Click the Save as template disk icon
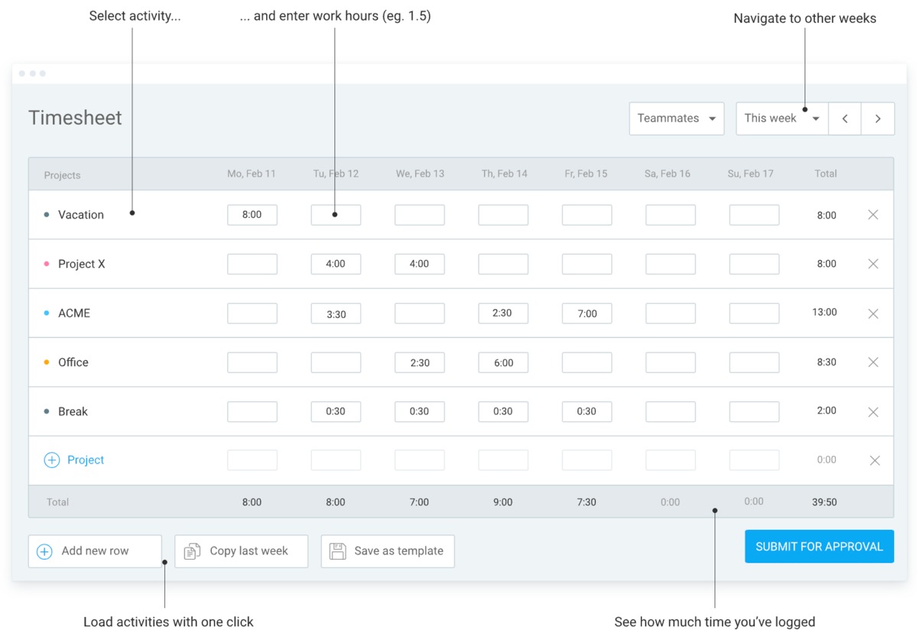Screen dimensions: 917x637 click(338, 551)
